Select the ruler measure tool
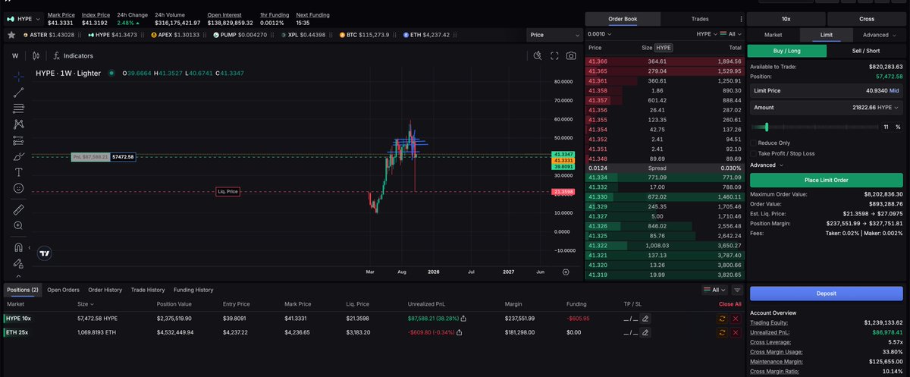The height and width of the screenshot is (377, 910). pos(19,209)
